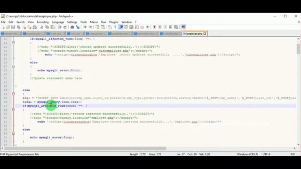
Task: Open Find with the binoculars icon
Action: point(72,27)
